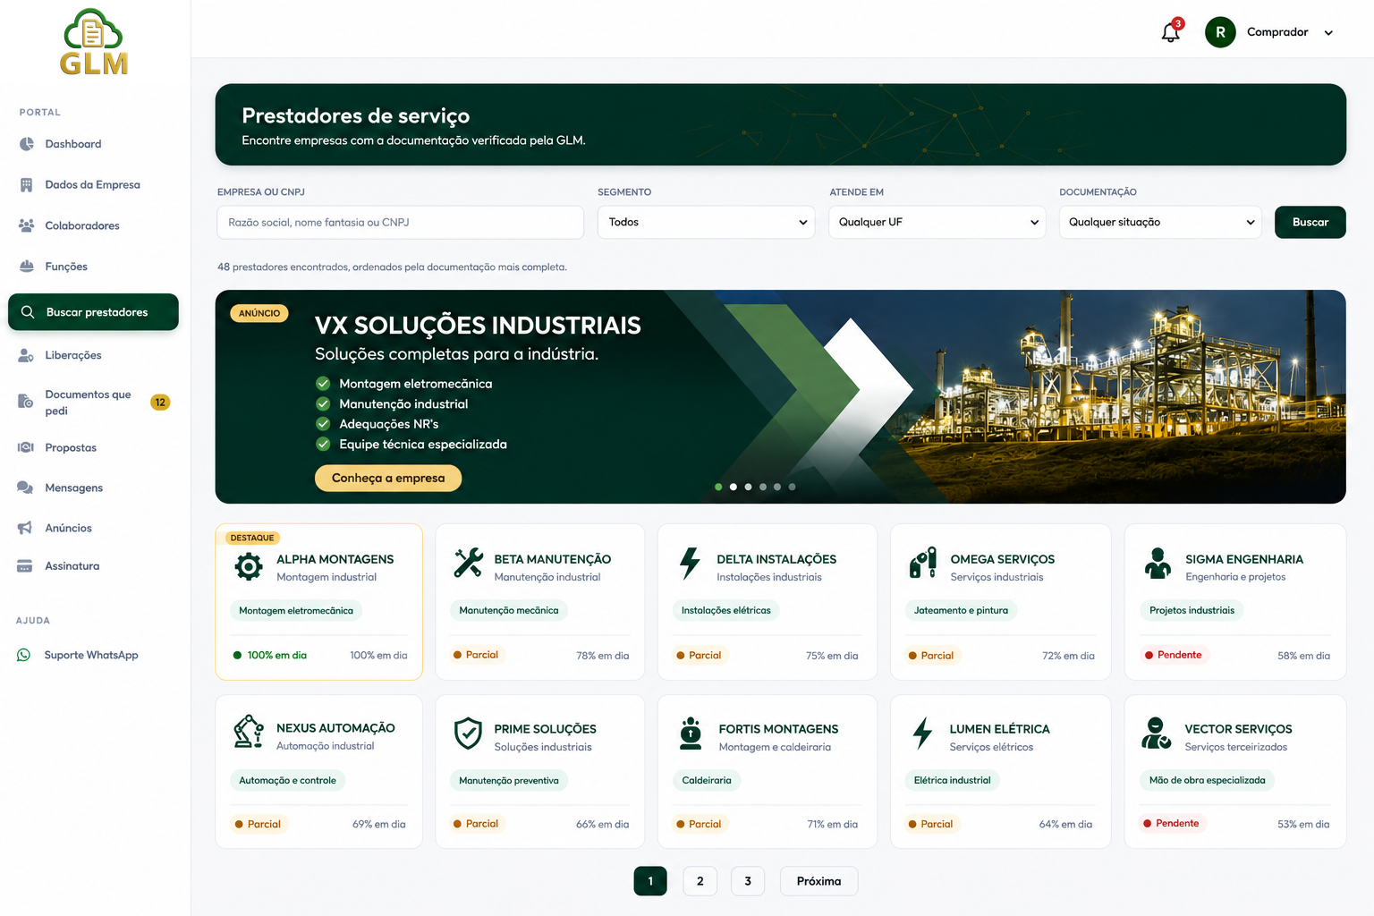Viewport: 1374px width, 916px height.
Task: Click the DESTAQUE badge on Alpha Montagens
Action: 252,538
